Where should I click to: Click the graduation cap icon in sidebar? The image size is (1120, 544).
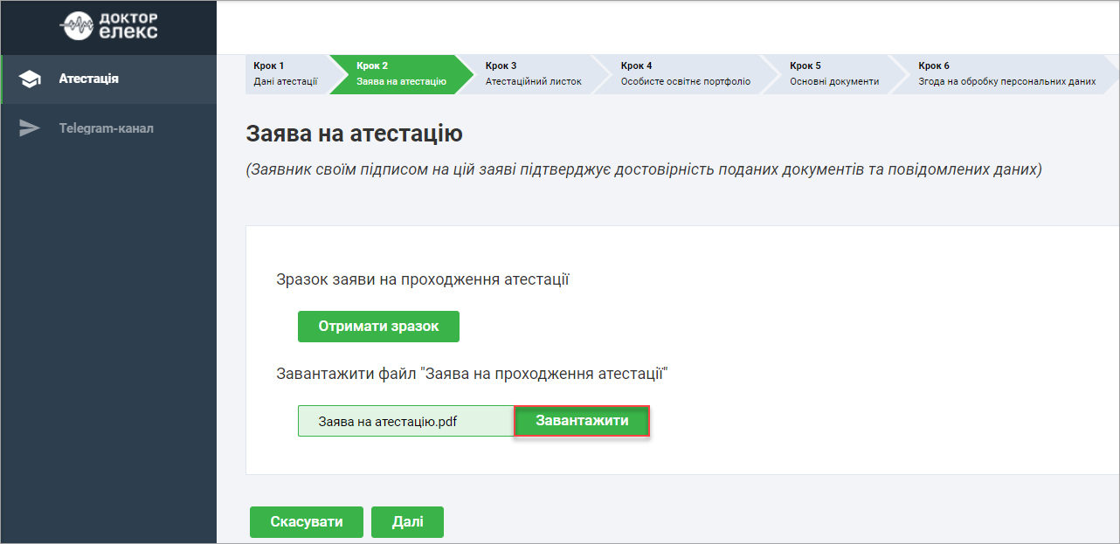pyautogui.click(x=31, y=79)
